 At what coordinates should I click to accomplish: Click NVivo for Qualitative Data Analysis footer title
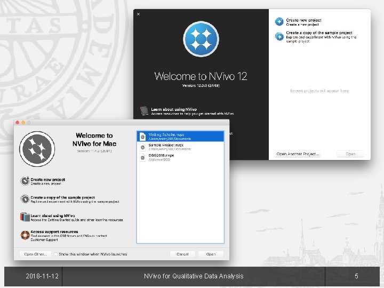click(194, 276)
